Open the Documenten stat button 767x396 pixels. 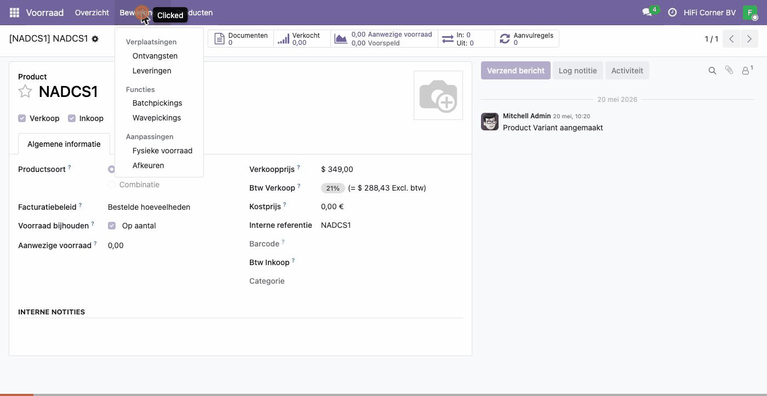242,39
